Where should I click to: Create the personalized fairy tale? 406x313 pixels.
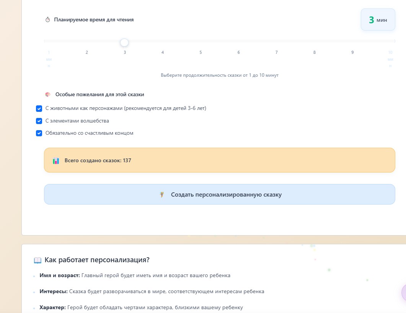pos(220,194)
